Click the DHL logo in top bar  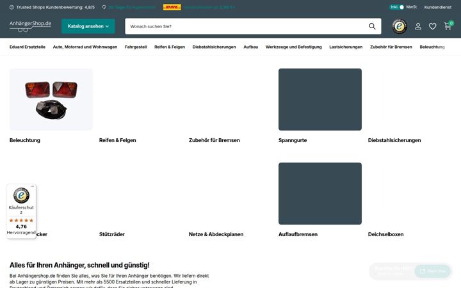172,7
